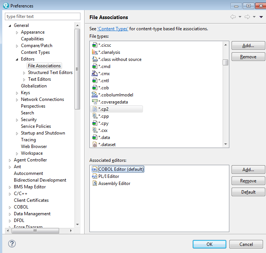The width and height of the screenshot is (266, 253).
Task: Click the PL/I Editor icon
Action: coord(94,176)
